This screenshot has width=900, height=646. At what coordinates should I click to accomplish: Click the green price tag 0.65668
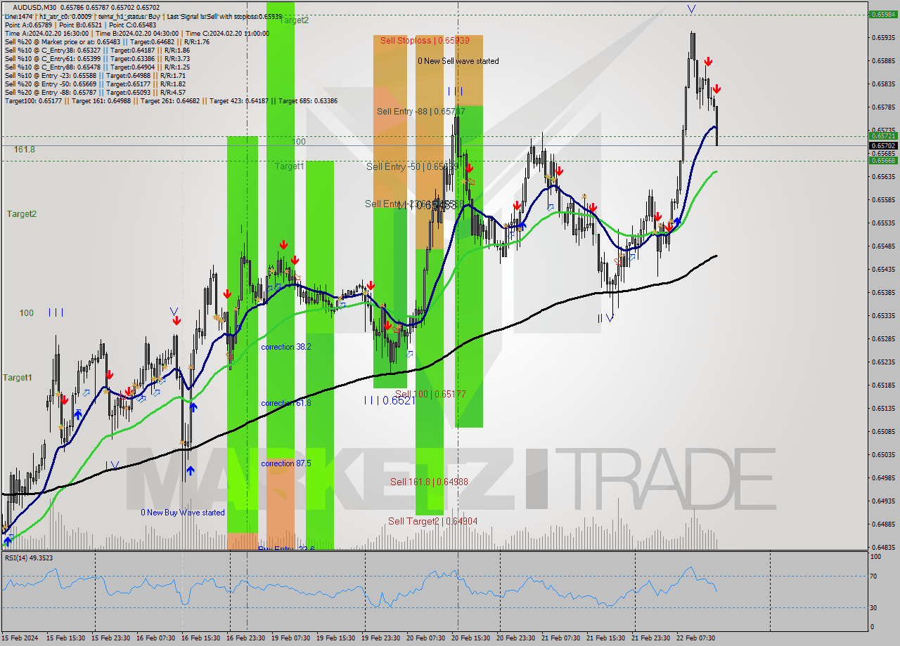(x=883, y=161)
